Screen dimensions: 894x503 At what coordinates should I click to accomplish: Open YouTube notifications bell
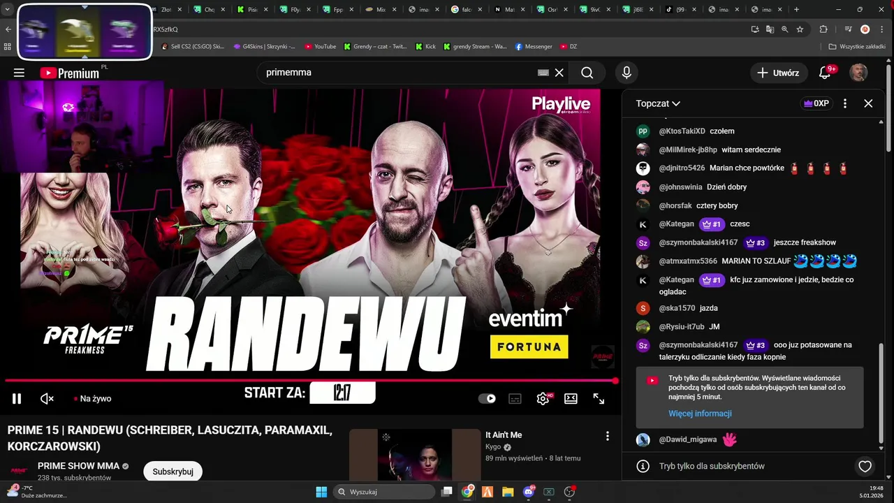pos(824,73)
